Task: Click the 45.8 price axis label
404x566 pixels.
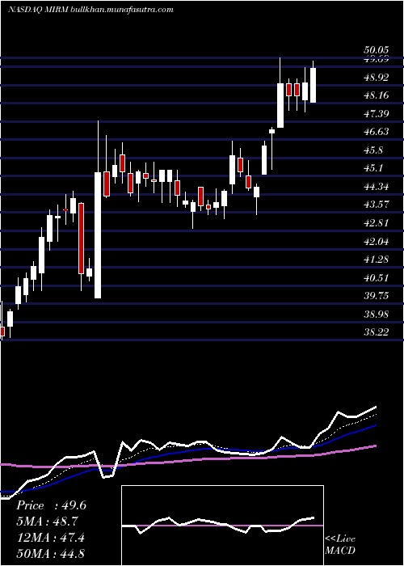Action: [373, 150]
